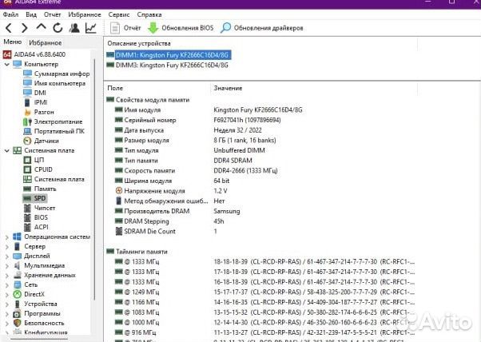Open the user account toolbar icon
Screen dimensions: 481x342
[74, 28]
